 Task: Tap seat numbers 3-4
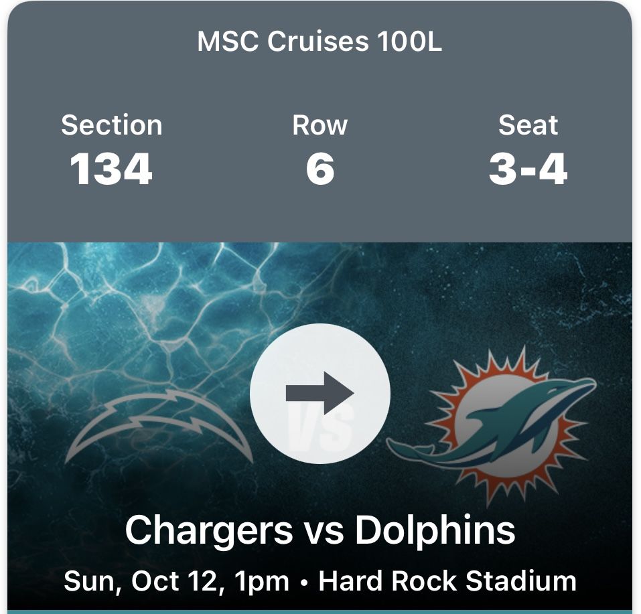(x=528, y=169)
